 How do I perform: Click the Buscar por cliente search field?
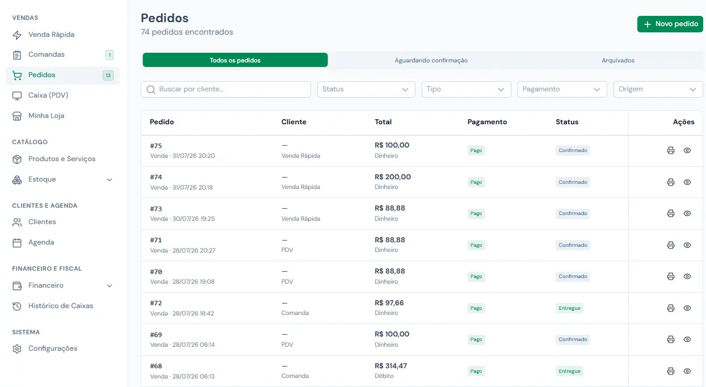click(226, 89)
